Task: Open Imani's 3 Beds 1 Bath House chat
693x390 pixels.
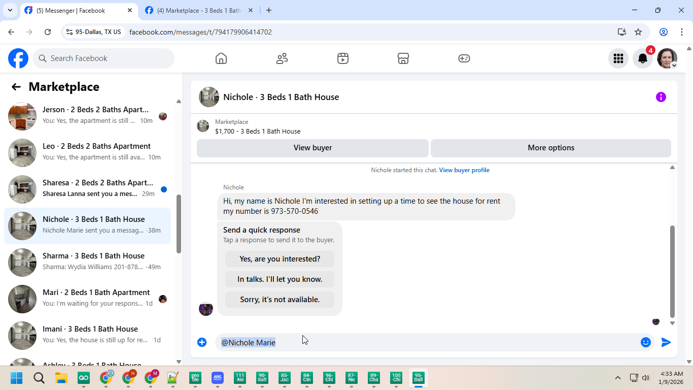Action: (x=88, y=336)
